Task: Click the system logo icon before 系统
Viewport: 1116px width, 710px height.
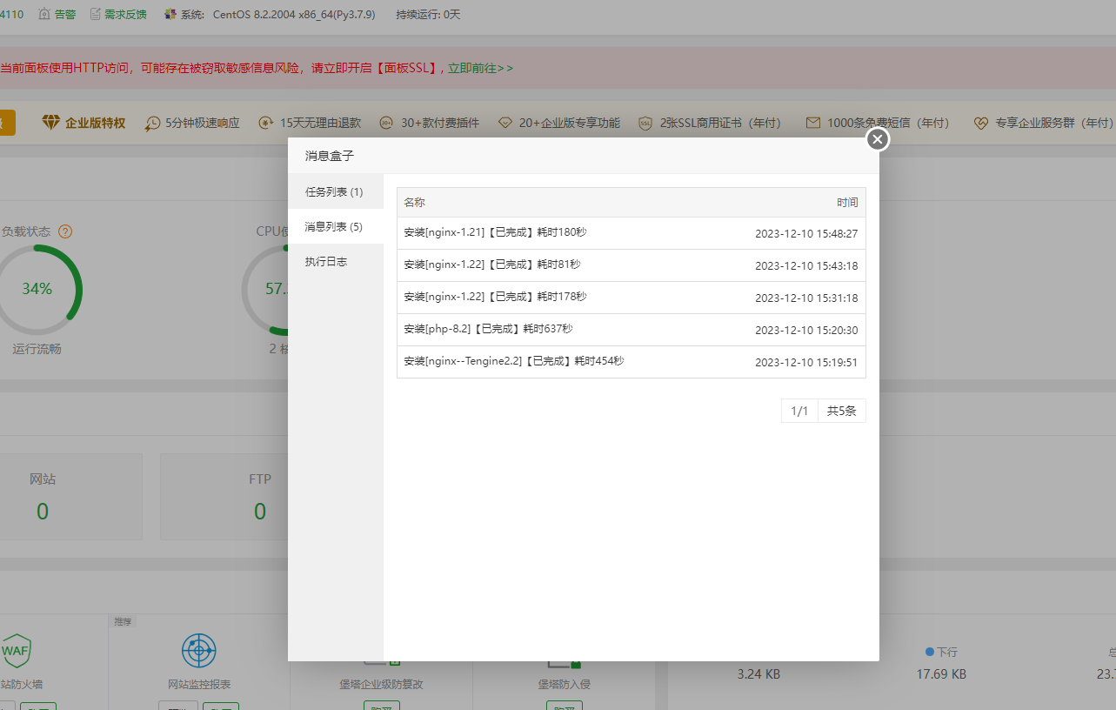Action: [170, 14]
